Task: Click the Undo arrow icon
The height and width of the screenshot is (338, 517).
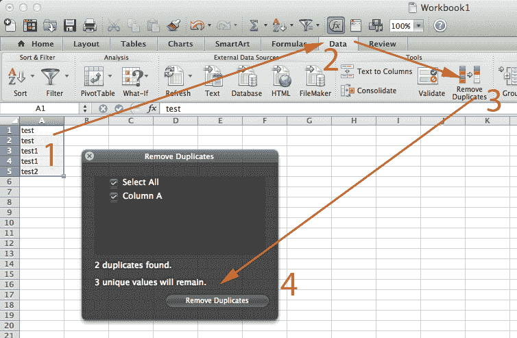Action: pos(197,25)
